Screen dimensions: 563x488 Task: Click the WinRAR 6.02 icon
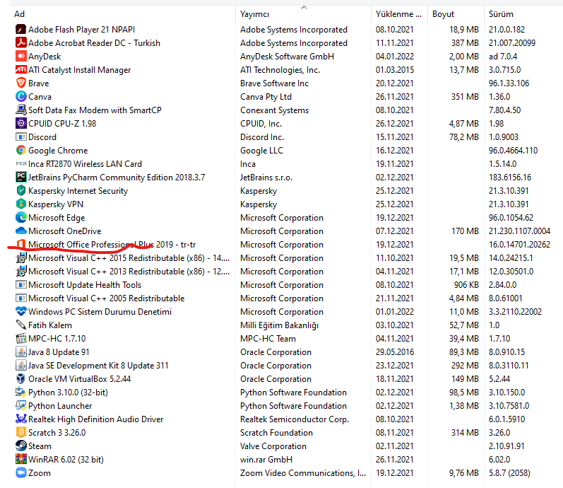click(20, 459)
